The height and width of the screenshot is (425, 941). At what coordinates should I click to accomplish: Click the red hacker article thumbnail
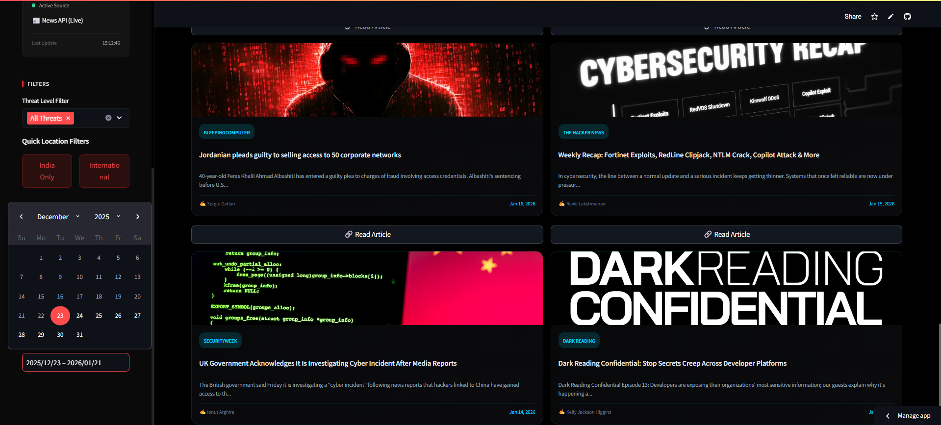point(367,80)
